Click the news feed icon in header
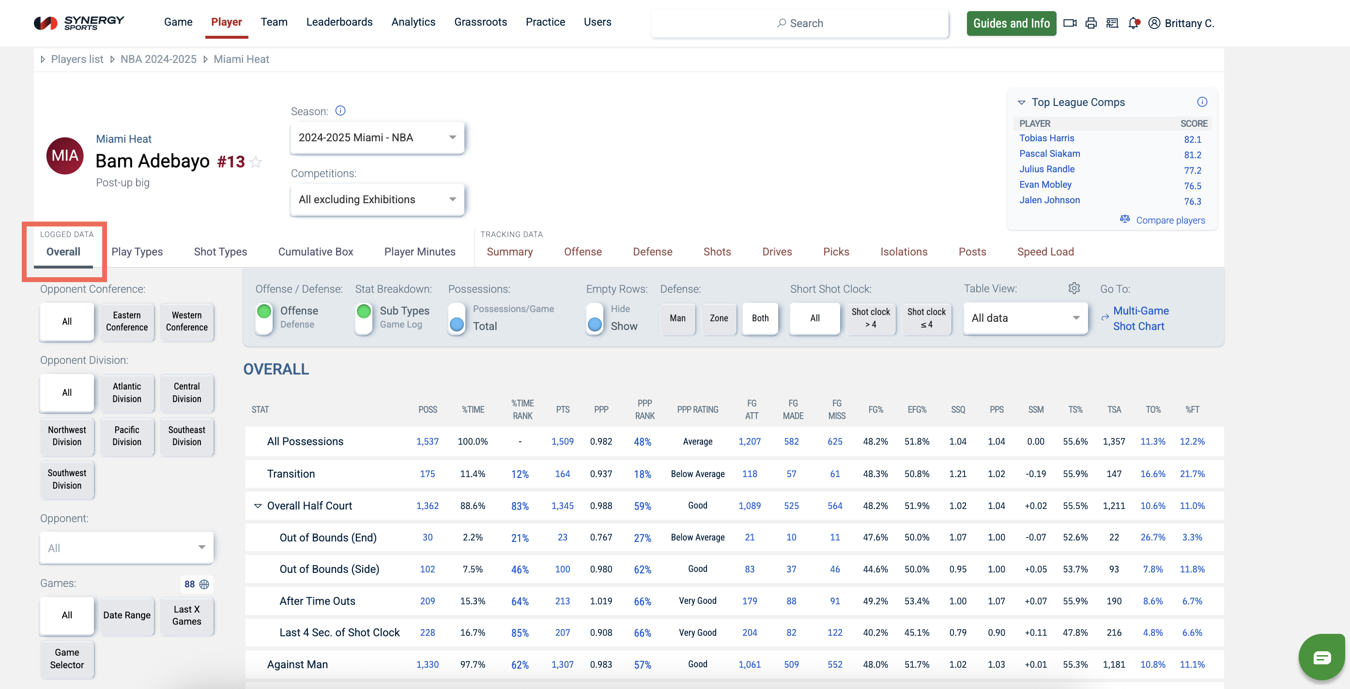The height and width of the screenshot is (689, 1350). (1112, 23)
